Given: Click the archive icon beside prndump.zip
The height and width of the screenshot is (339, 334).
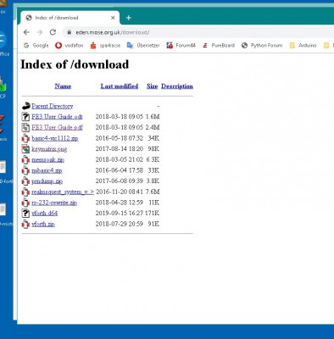Looking at the screenshot, I should point(25,181).
